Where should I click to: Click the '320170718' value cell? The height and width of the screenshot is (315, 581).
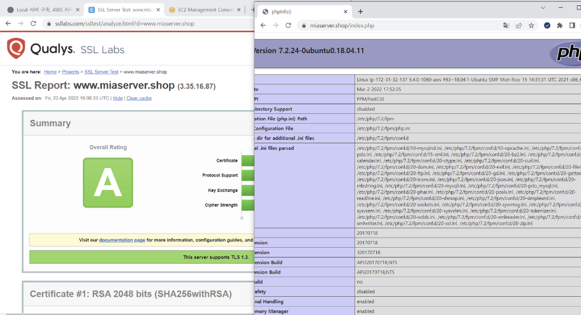(467, 252)
